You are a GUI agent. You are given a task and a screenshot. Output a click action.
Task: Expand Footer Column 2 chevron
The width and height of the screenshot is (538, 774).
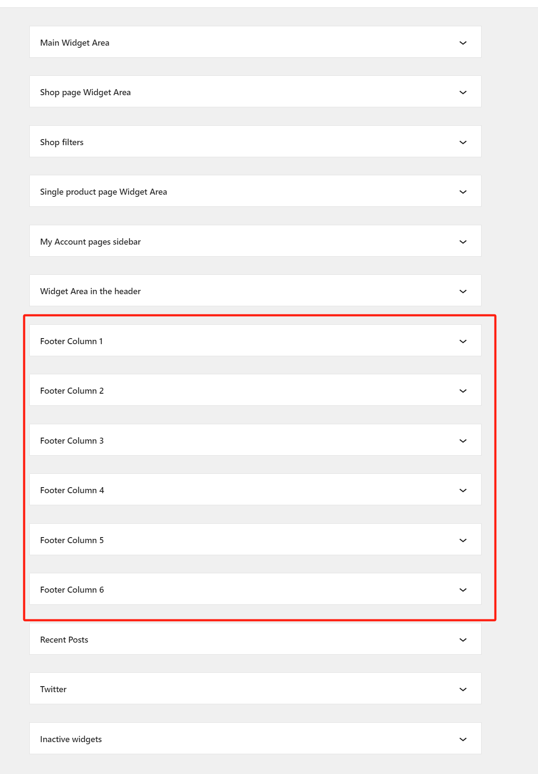(463, 391)
